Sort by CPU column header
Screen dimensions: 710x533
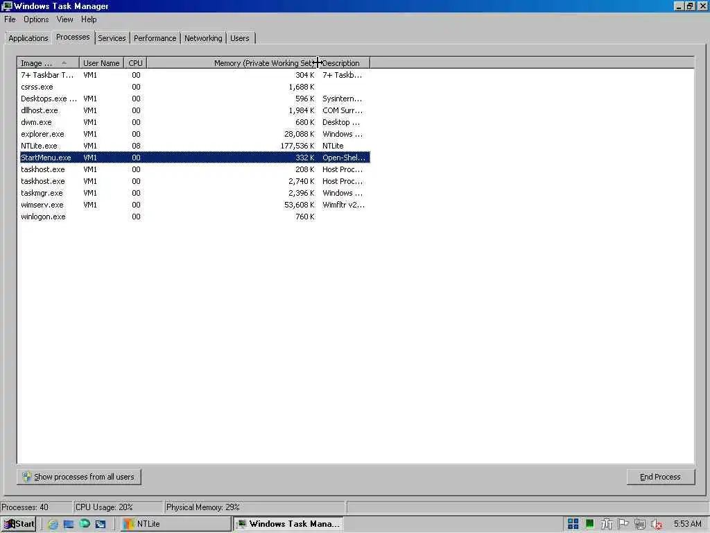(x=135, y=63)
